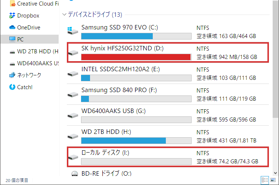The width and height of the screenshot is (279, 185).
Task: Click the Catch! lightning icon
Action: pyautogui.click(x=12, y=87)
